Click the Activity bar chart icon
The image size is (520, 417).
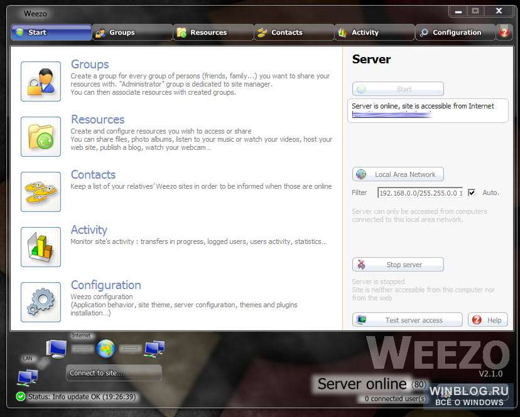click(41, 247)
